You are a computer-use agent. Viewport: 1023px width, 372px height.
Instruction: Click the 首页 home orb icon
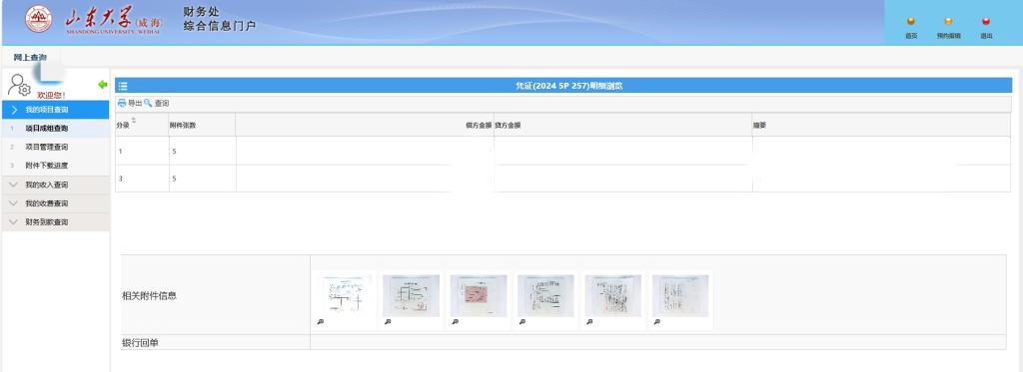point(911,22)
